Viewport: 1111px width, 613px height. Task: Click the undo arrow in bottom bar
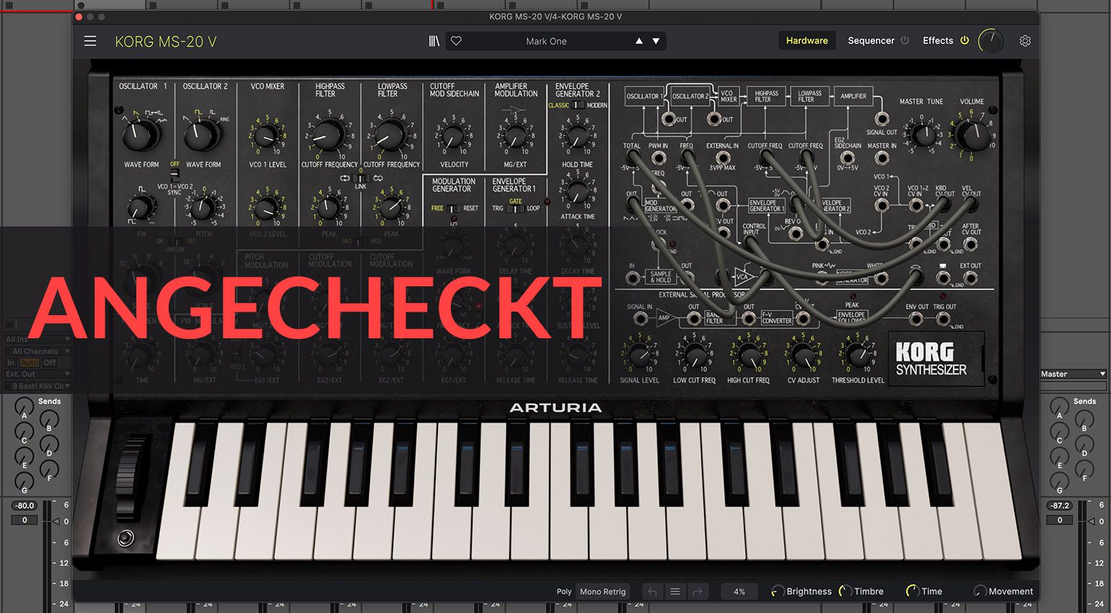coord(652,591)
